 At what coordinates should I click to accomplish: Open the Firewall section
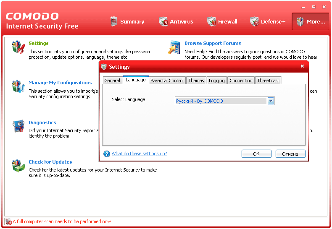[x=222, y=21]
